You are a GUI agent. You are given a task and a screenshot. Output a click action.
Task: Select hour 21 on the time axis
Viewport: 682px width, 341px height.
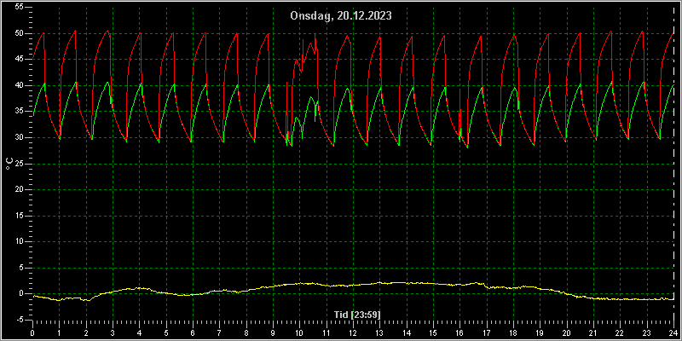[x=593, y=332]
